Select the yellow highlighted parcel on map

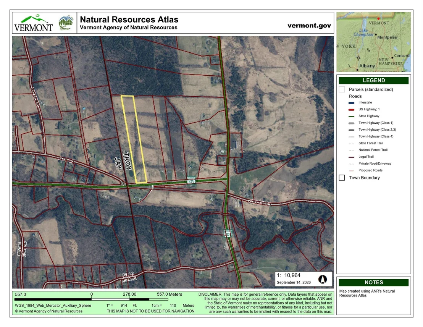134,139
